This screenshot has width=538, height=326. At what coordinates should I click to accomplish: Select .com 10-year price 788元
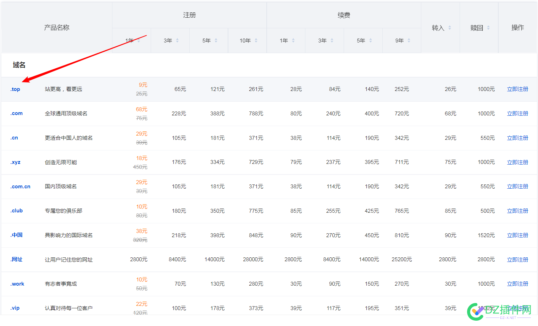pos(256,114)
